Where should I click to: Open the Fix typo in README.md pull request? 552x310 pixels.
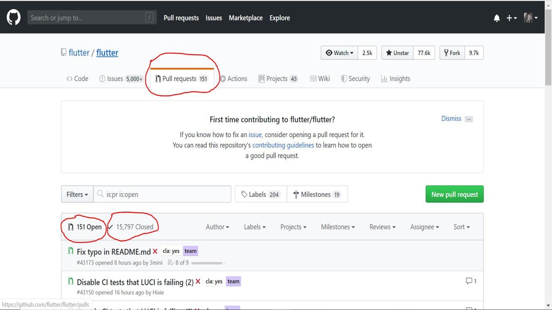click(114, 252)
